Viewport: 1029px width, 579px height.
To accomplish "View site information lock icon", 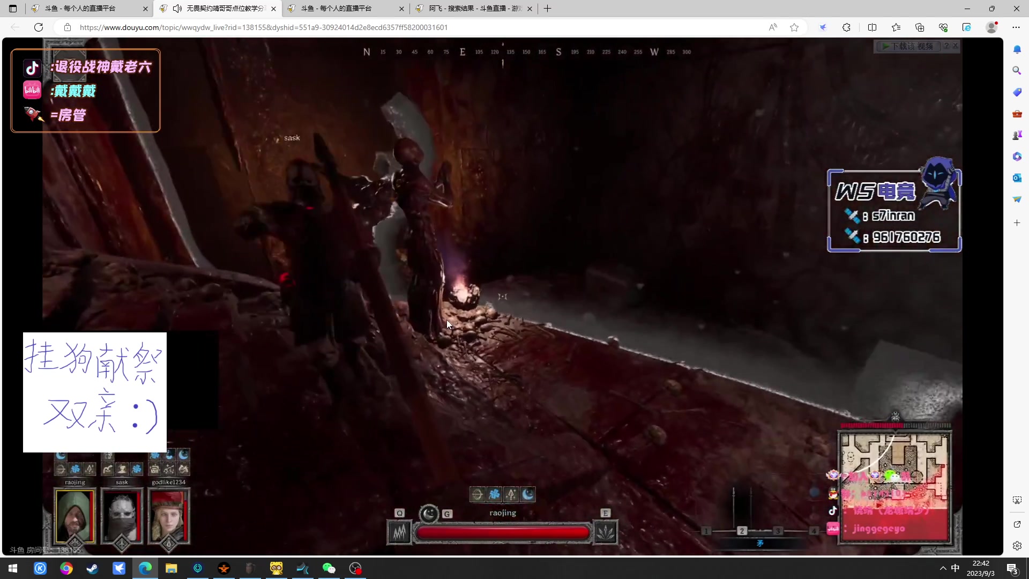I will (68, 27).
